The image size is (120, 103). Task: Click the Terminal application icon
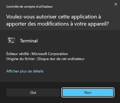(12, 41)
